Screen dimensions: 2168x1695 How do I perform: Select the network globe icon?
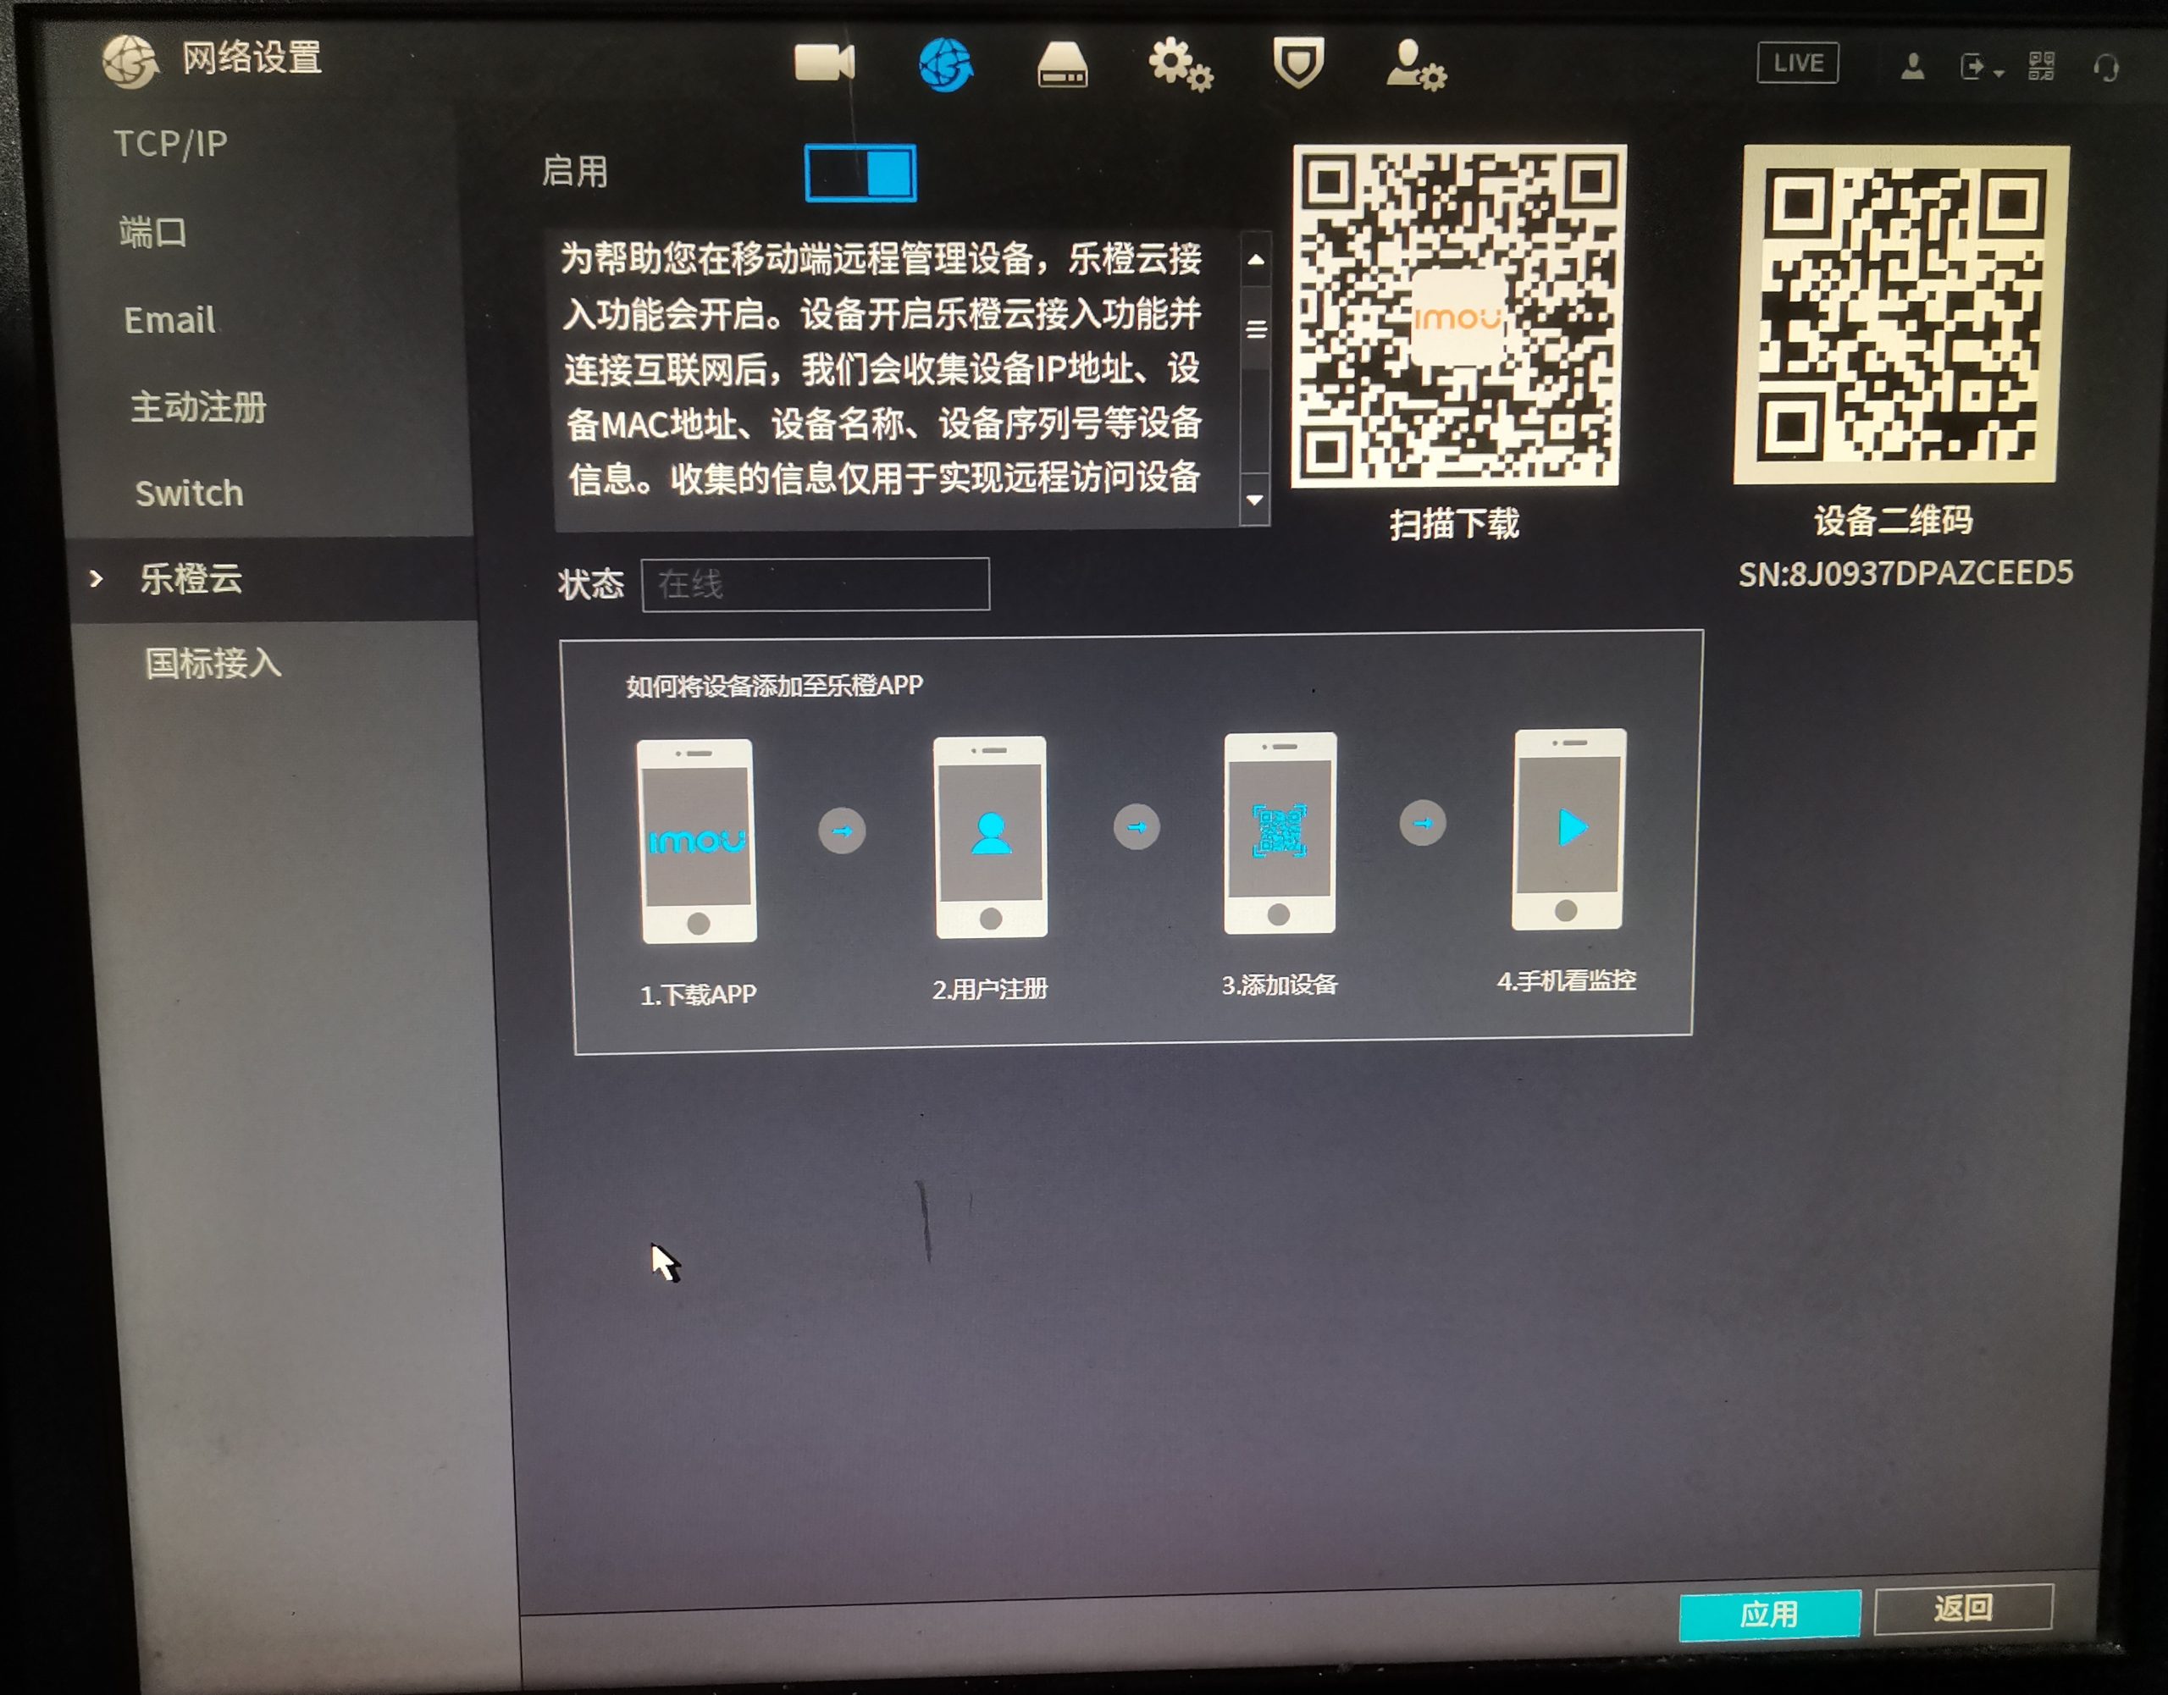click(x=944, y=64)
